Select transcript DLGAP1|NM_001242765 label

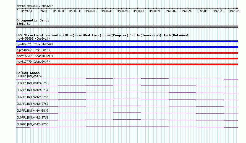(x=32, y=124)
